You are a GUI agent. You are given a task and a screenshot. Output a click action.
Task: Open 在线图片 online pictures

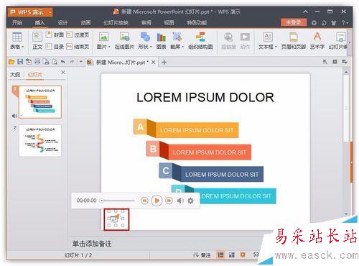click(124, 40)
